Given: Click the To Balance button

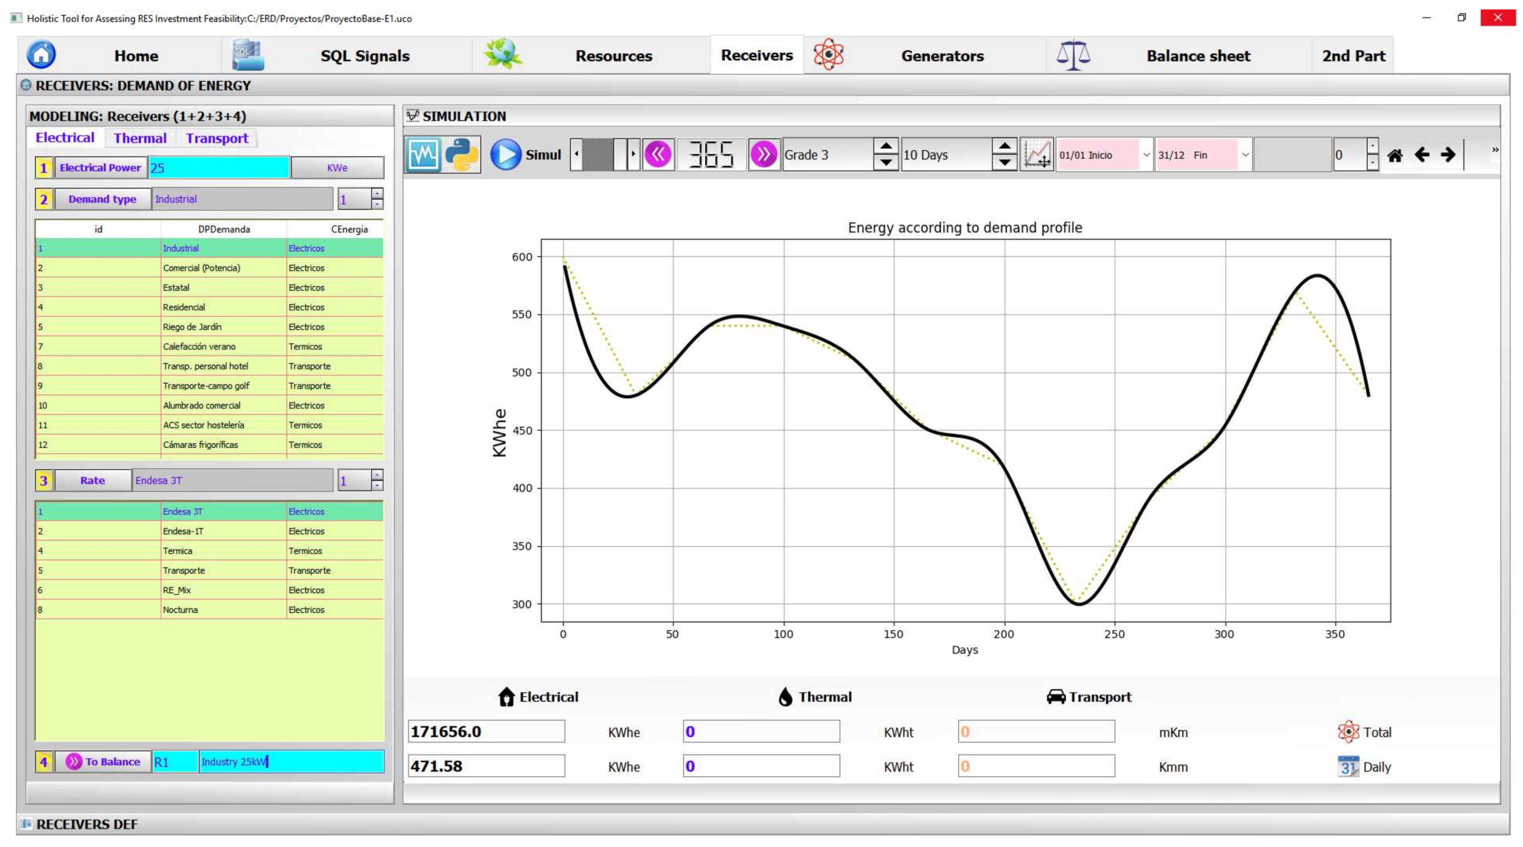Looking at the screenshot, I should (x=104, y=762).
